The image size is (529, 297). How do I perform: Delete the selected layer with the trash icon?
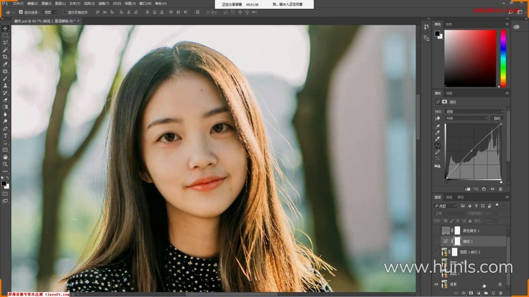tap(501, 293)
